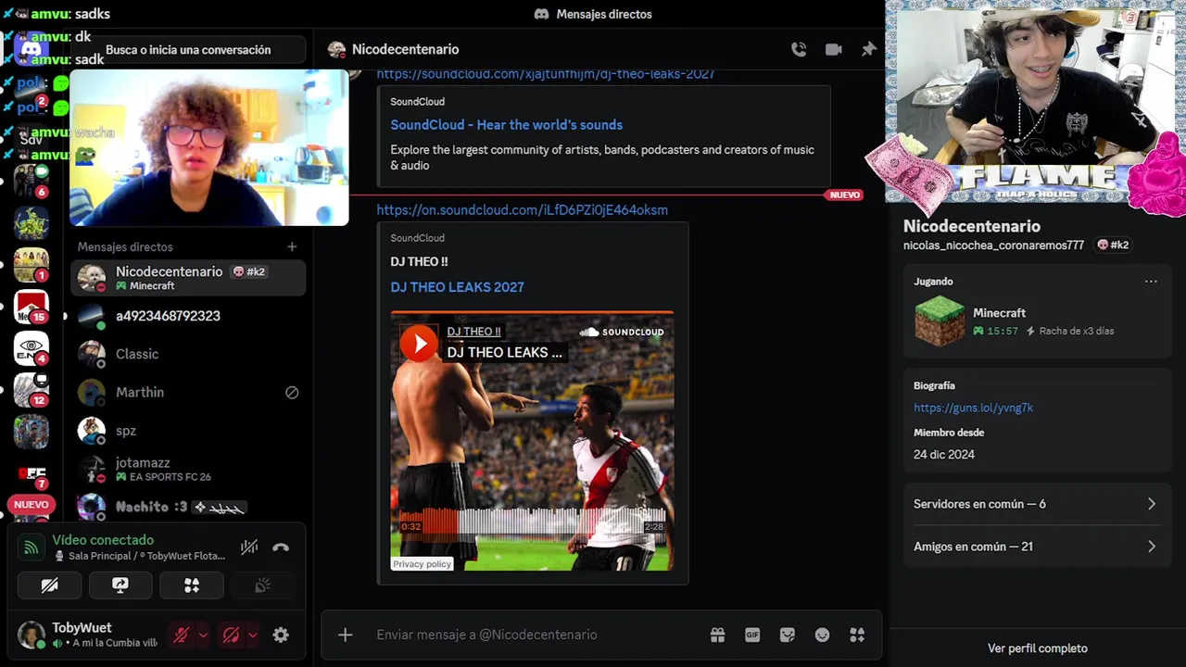Create a new direct message with the plus icon
The width and height of the screenshot is (1186, 667).
[x=292, y=246]
